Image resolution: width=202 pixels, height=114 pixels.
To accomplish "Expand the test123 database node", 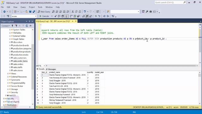I will coord(6,96).
